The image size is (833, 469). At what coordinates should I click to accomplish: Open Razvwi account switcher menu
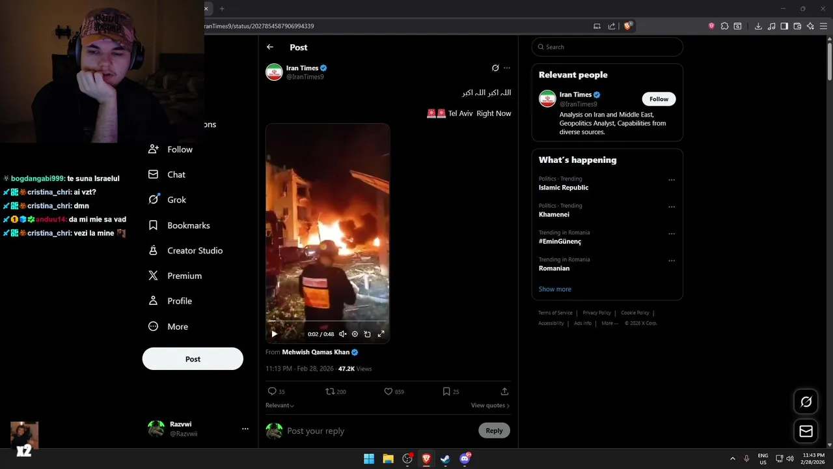[x=198, y=429]
